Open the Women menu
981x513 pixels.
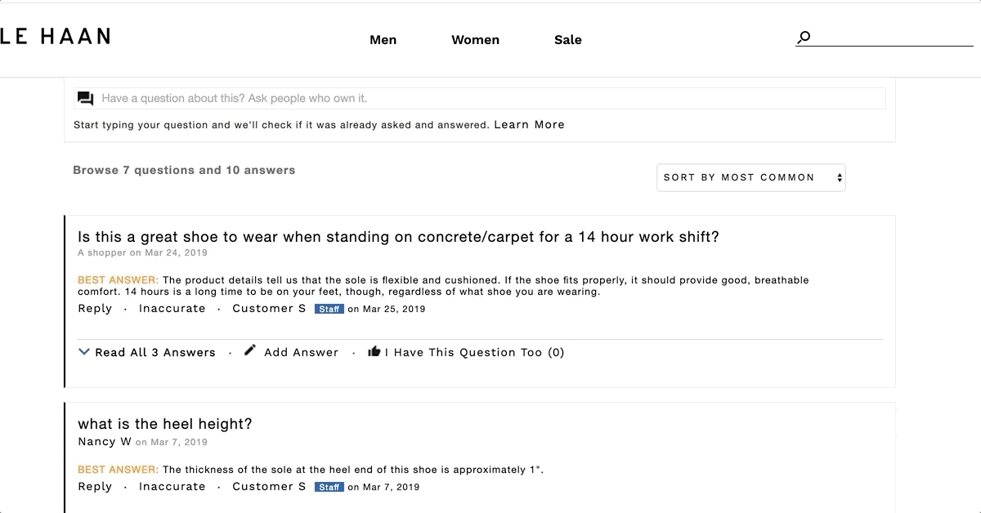coord(475,39)
